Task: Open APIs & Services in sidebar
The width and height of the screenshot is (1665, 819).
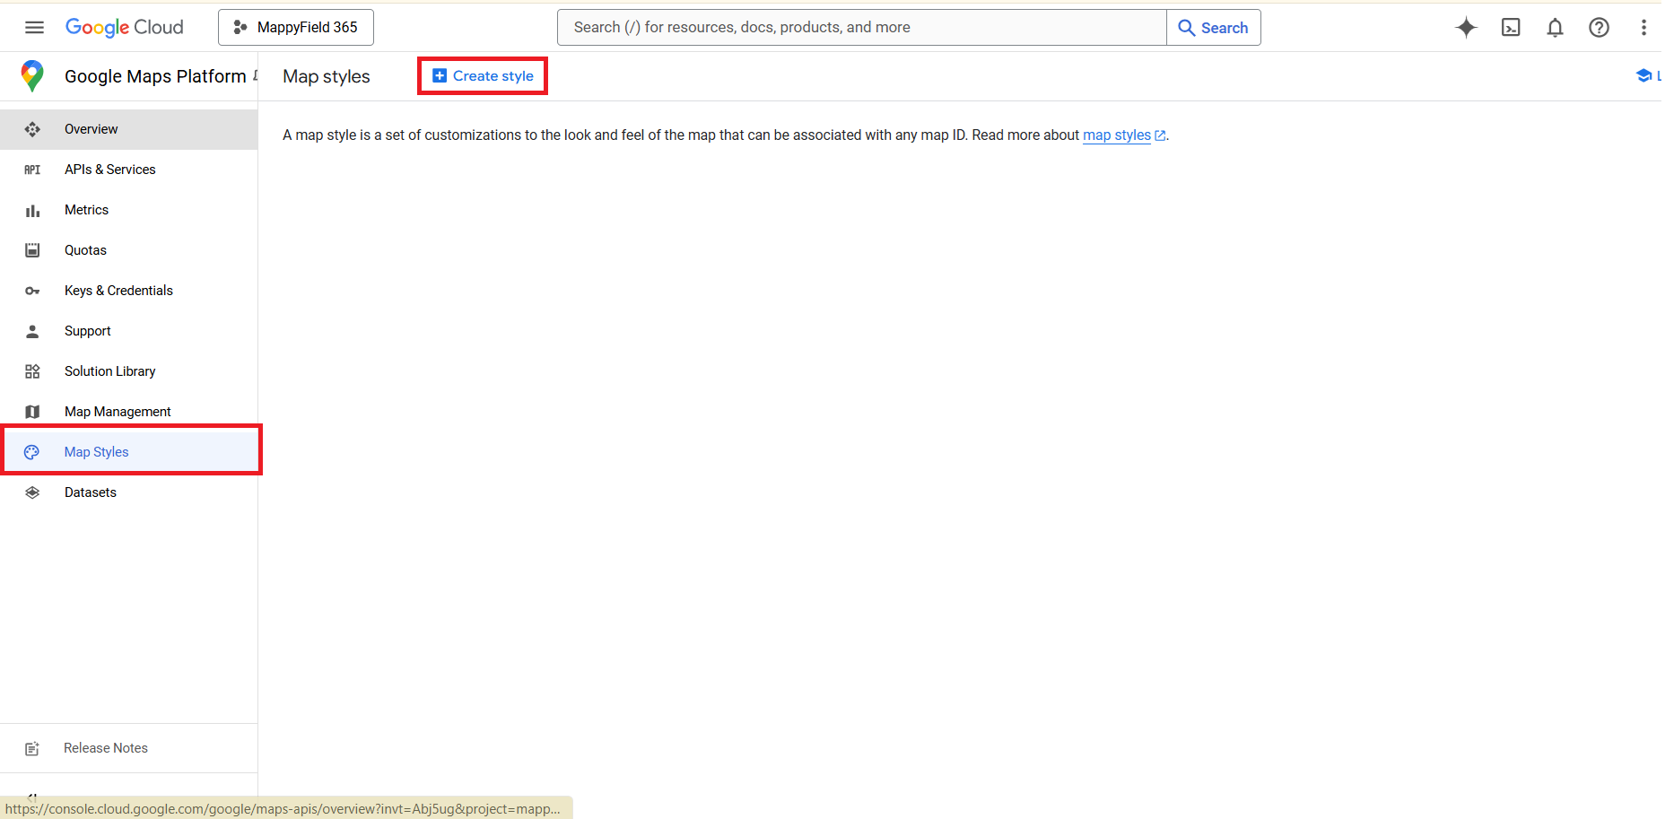Action: click(109, 170)
